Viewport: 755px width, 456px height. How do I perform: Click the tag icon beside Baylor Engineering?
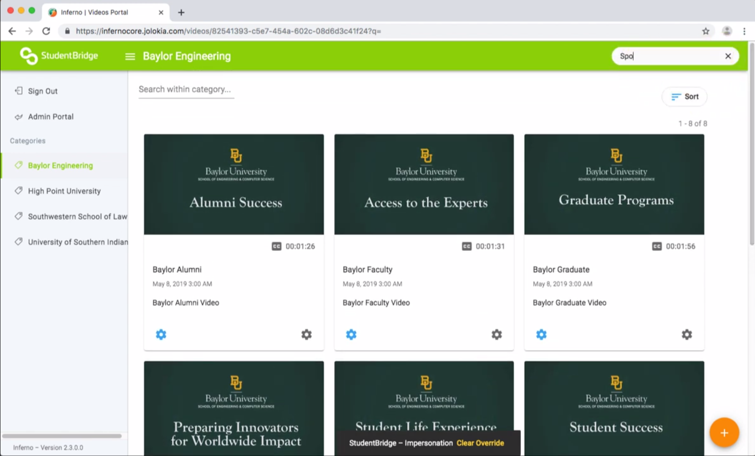coord(19,165)
